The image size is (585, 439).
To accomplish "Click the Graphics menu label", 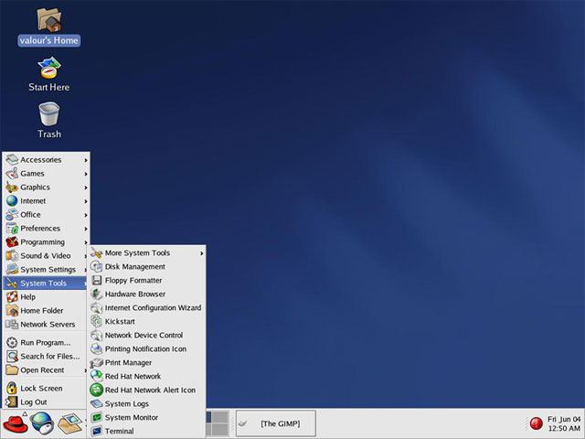I will [35, 187].
